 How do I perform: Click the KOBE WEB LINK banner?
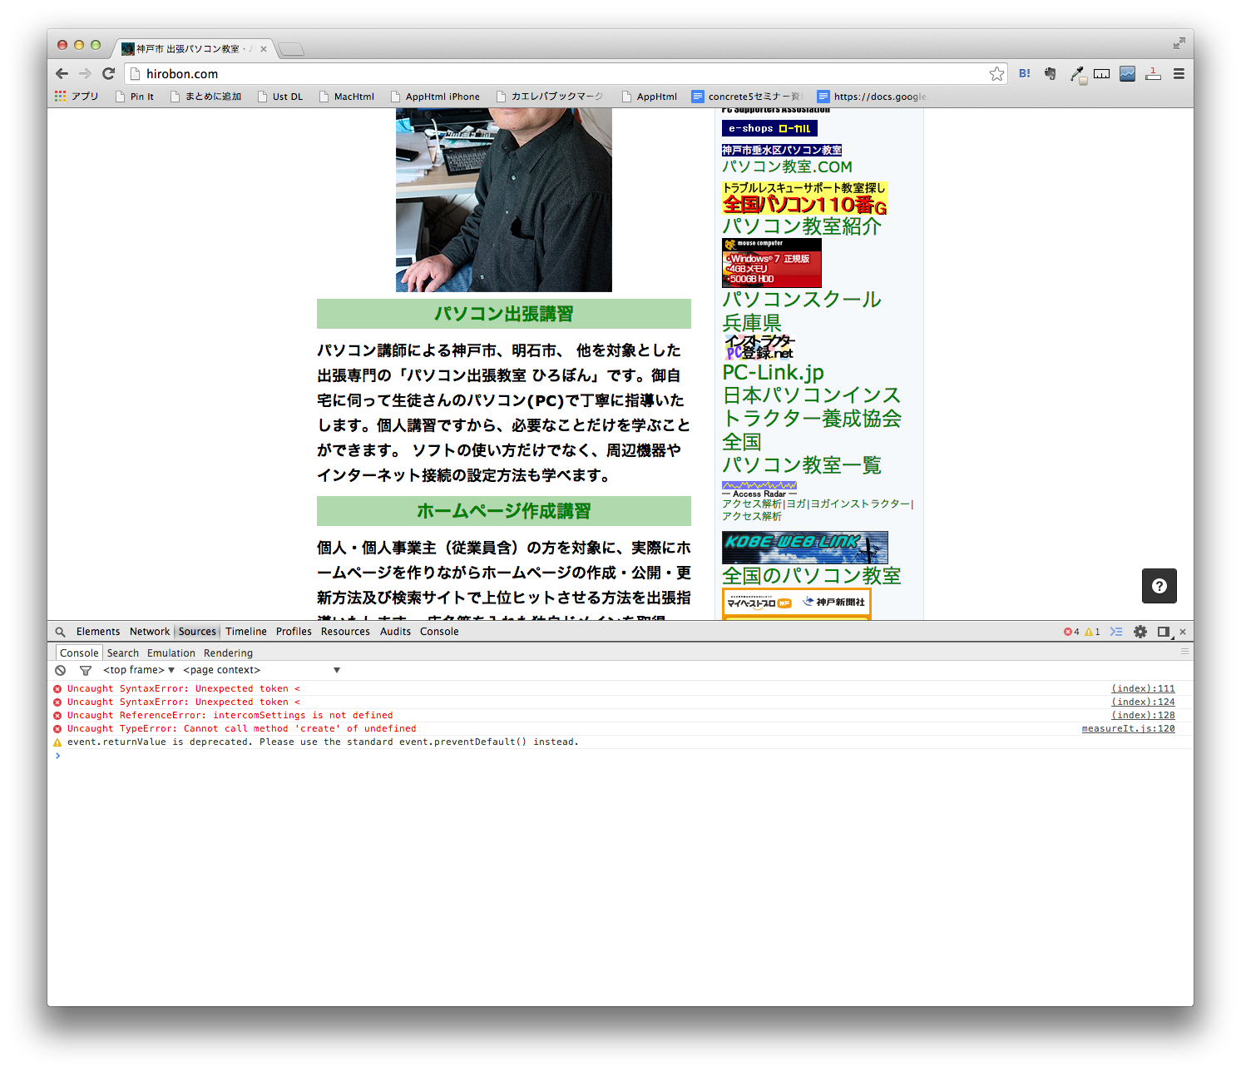pyautogui.click(x=805, y=547)
